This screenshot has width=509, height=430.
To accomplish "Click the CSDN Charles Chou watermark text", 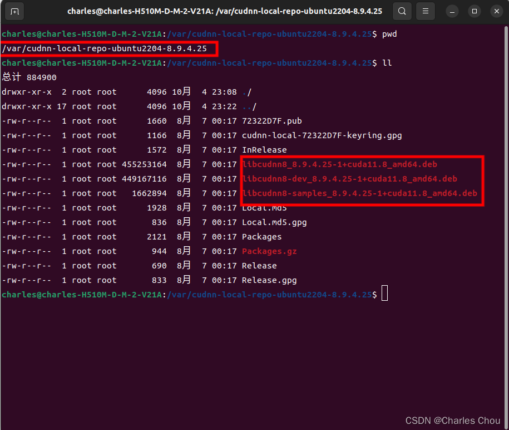I will click(x=453, y=421).
